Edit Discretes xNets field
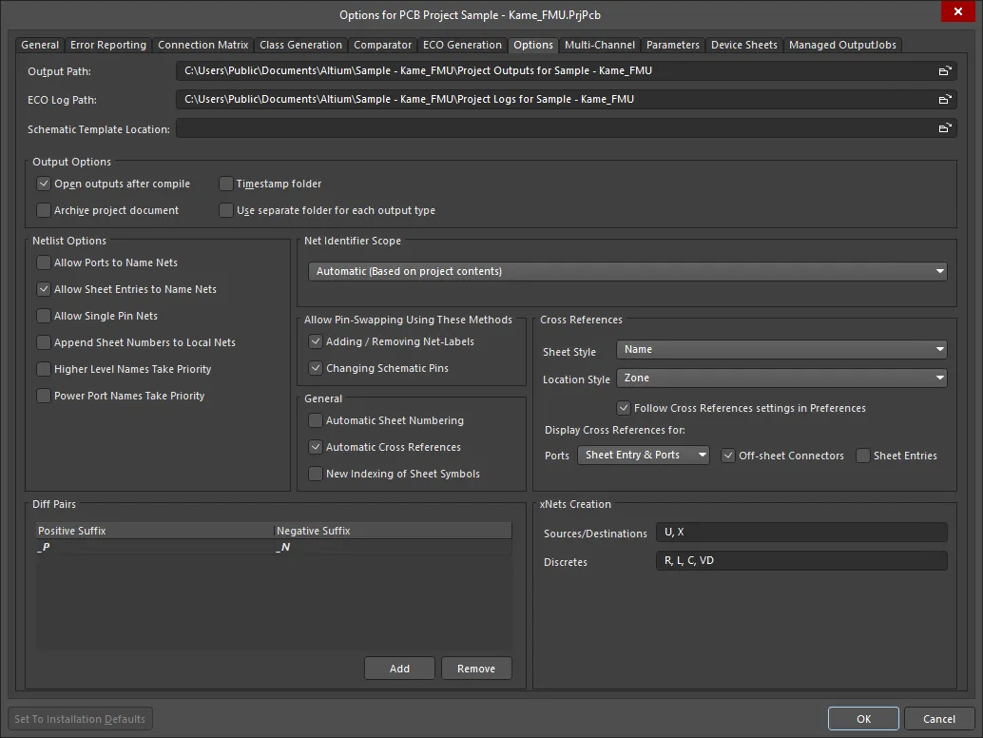The image size is (983, 738). coord(801,560)
